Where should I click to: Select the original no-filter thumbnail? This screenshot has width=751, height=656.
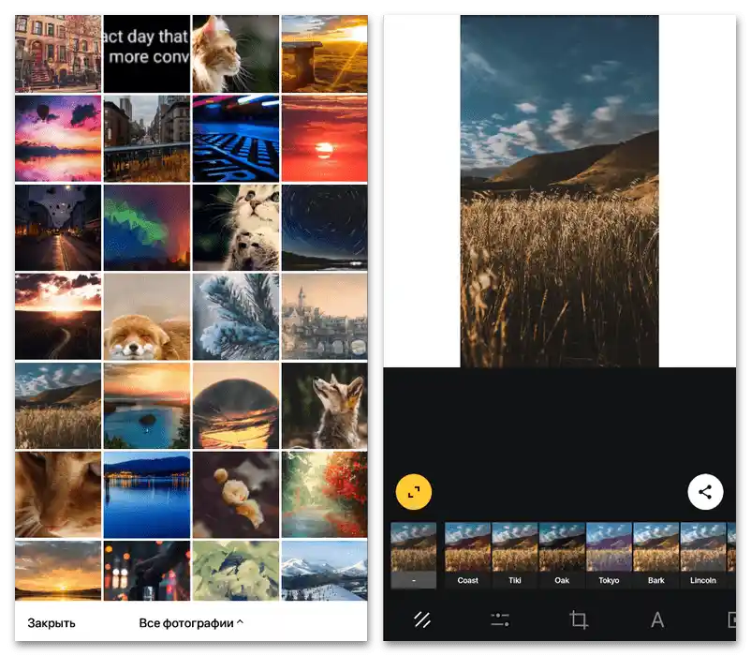(x=413, y=556)
